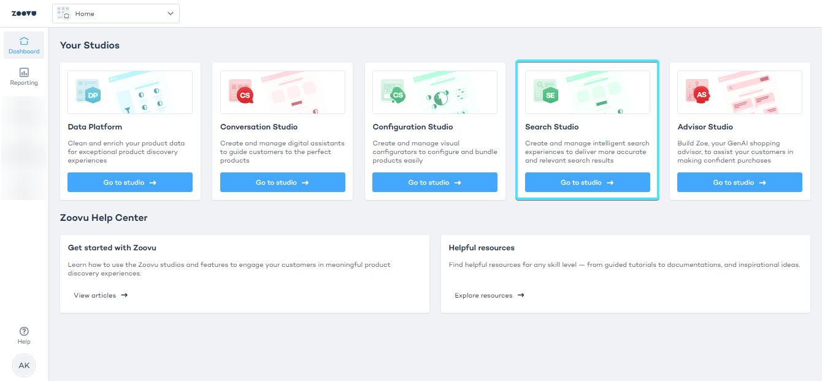The width and height of the screenshot is (822, 381).
Task: Click the Conversation Studio CS illustration
Action: [283, 93]
